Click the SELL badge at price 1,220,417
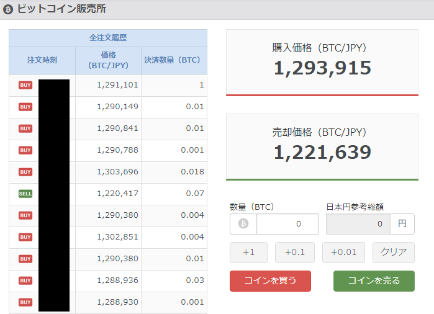 (25, 194)
